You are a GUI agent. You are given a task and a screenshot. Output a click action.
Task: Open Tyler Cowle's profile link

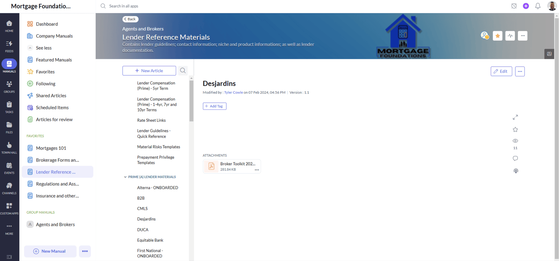pyautogui.click(x=233, y=93)
